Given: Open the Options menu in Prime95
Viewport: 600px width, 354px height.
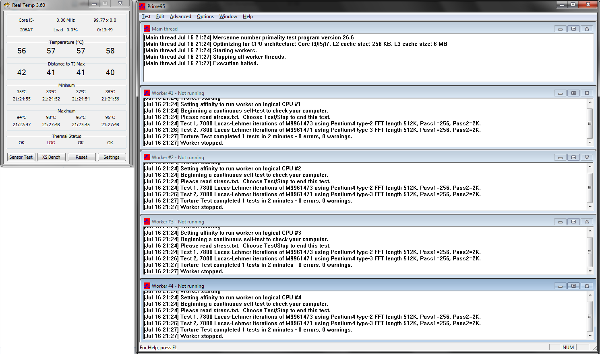Looking at the screenshot, I should [x=205, y=16].
